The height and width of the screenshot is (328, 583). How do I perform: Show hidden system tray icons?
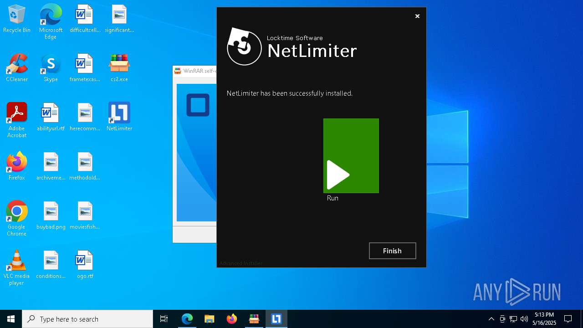point(491,319)
